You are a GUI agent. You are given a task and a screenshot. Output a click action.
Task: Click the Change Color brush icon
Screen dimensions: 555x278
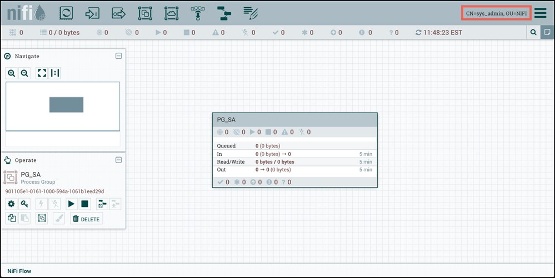[x=59, y=218]
